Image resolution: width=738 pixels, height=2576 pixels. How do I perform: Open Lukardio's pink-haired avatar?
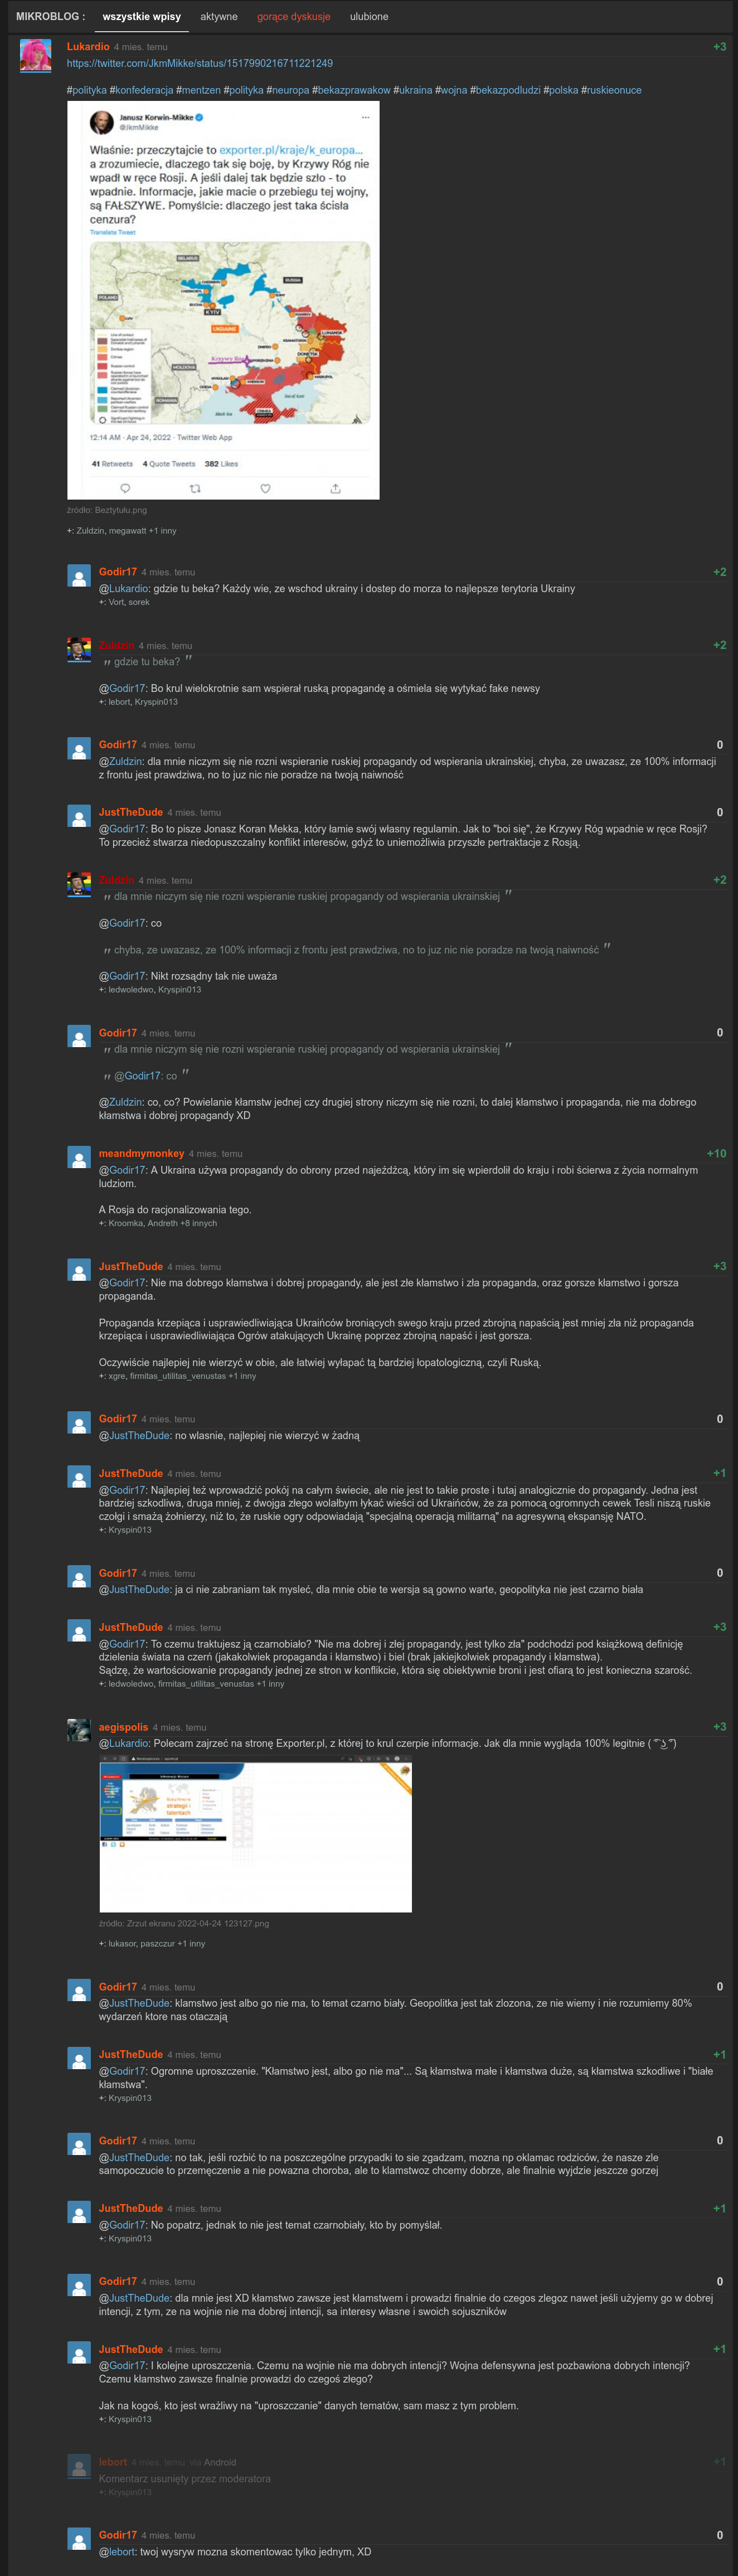pyautogui.click(x=35, y=56)
